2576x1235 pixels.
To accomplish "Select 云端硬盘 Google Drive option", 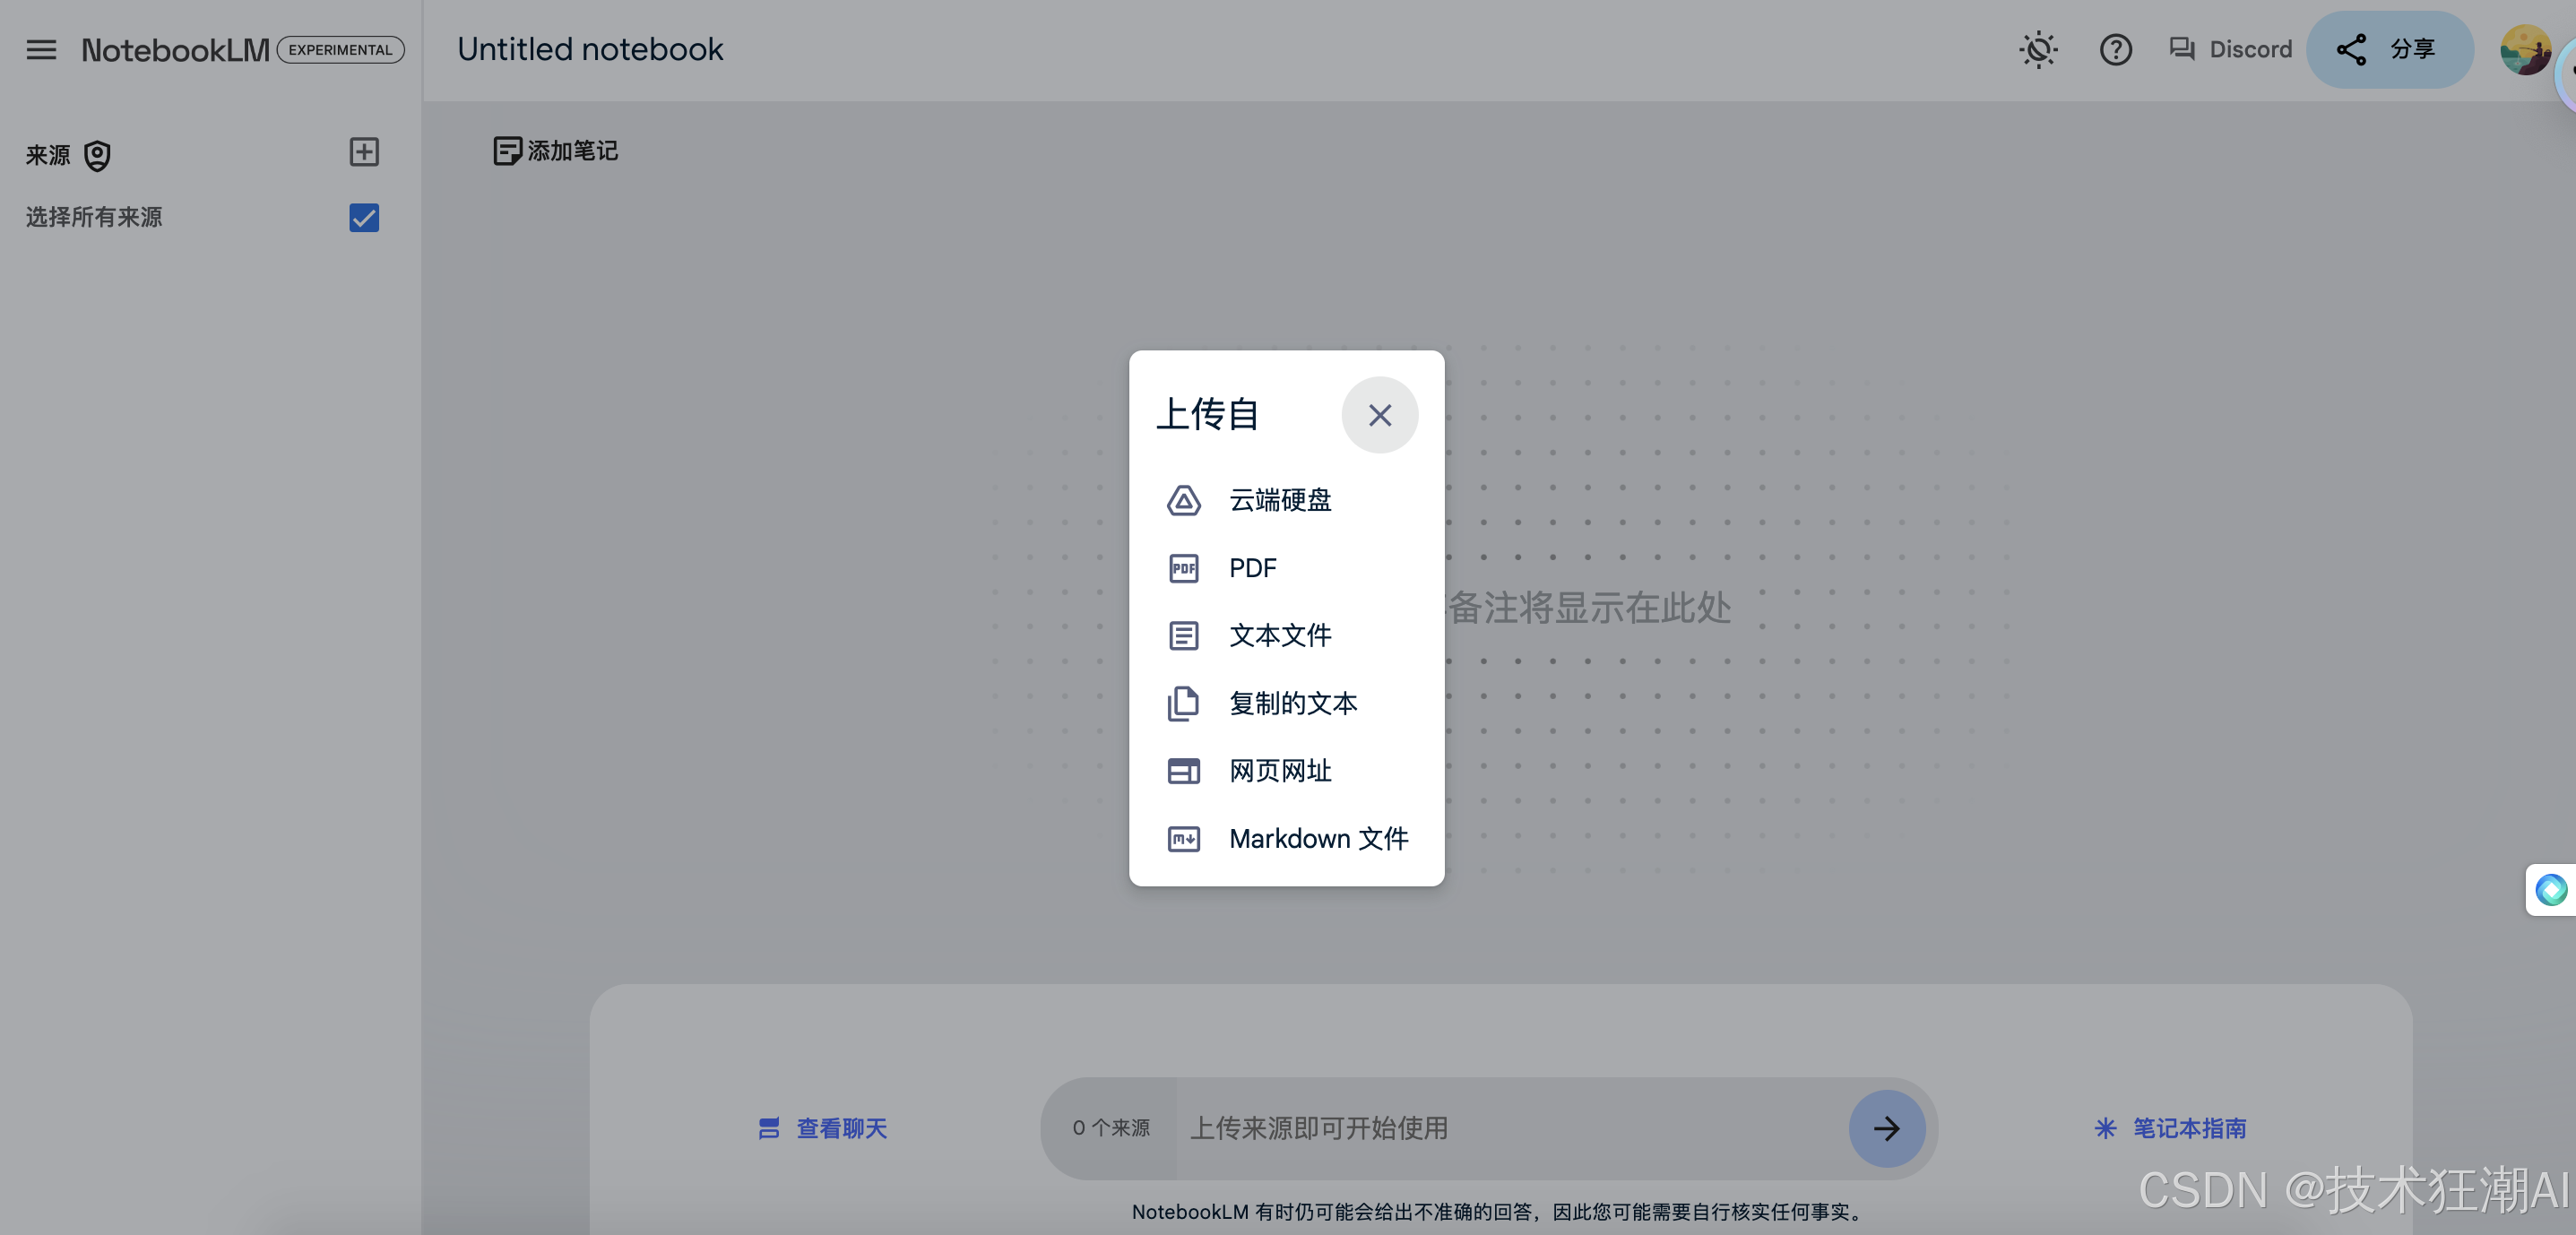I will [x=1286, y=499].
